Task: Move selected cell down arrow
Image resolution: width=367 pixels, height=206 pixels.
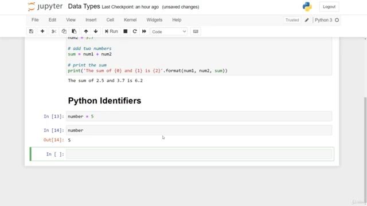Action: 96,31
